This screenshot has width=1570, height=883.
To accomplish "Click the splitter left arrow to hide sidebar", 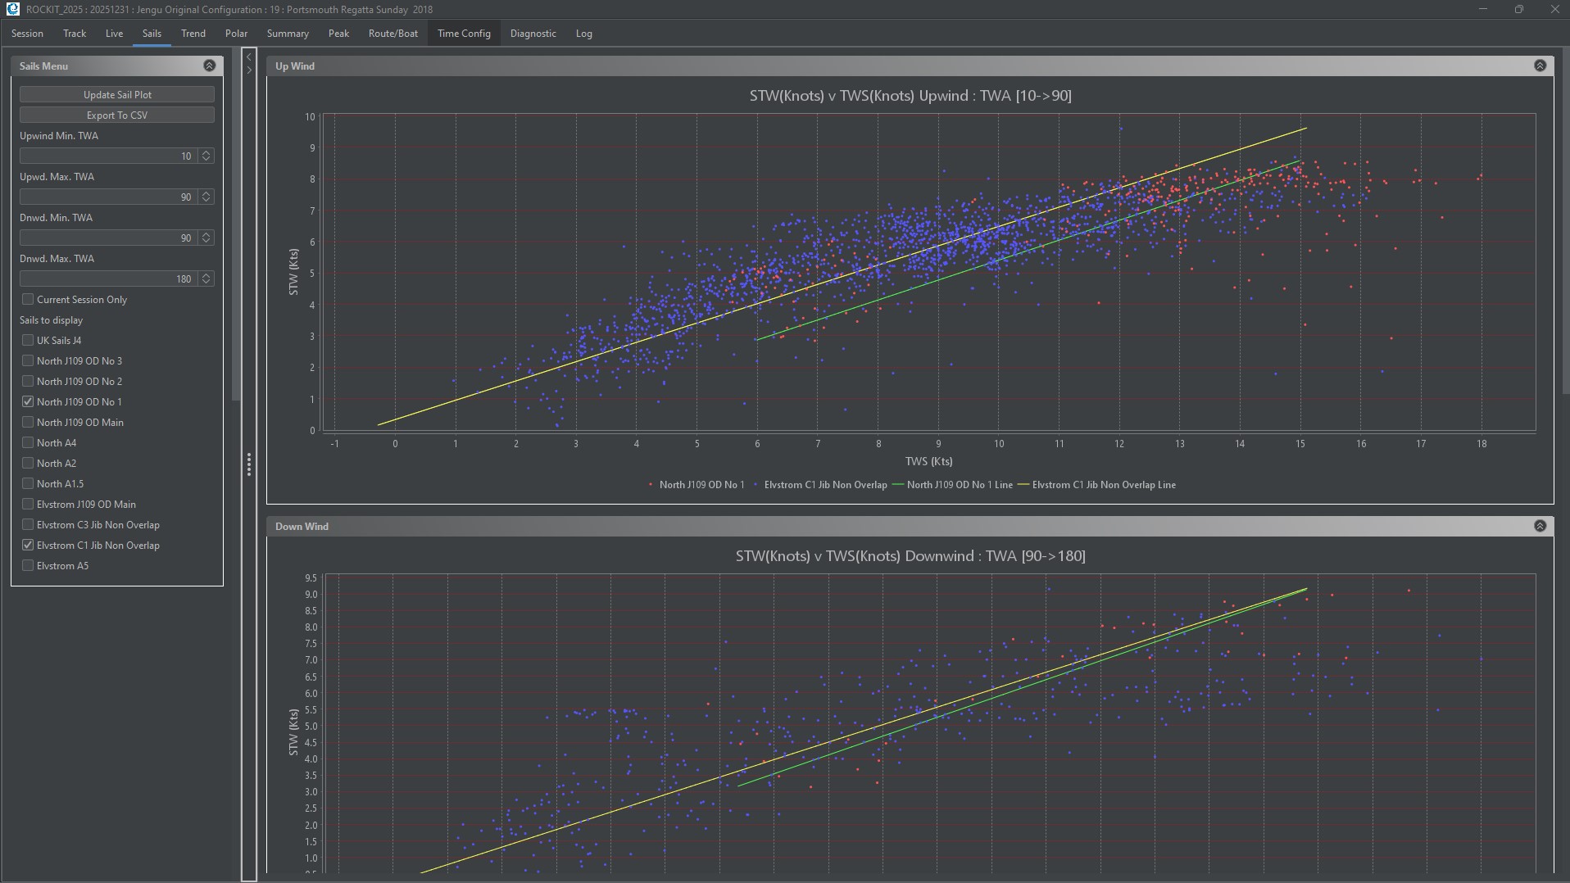I will point(249,57).
